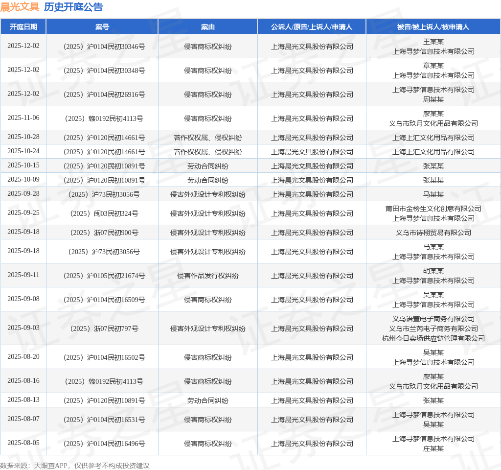Screen dimensions: 501x470
Task: Select the 被告/被上诉人/被申请人 column header
Action: click(433, 27)
